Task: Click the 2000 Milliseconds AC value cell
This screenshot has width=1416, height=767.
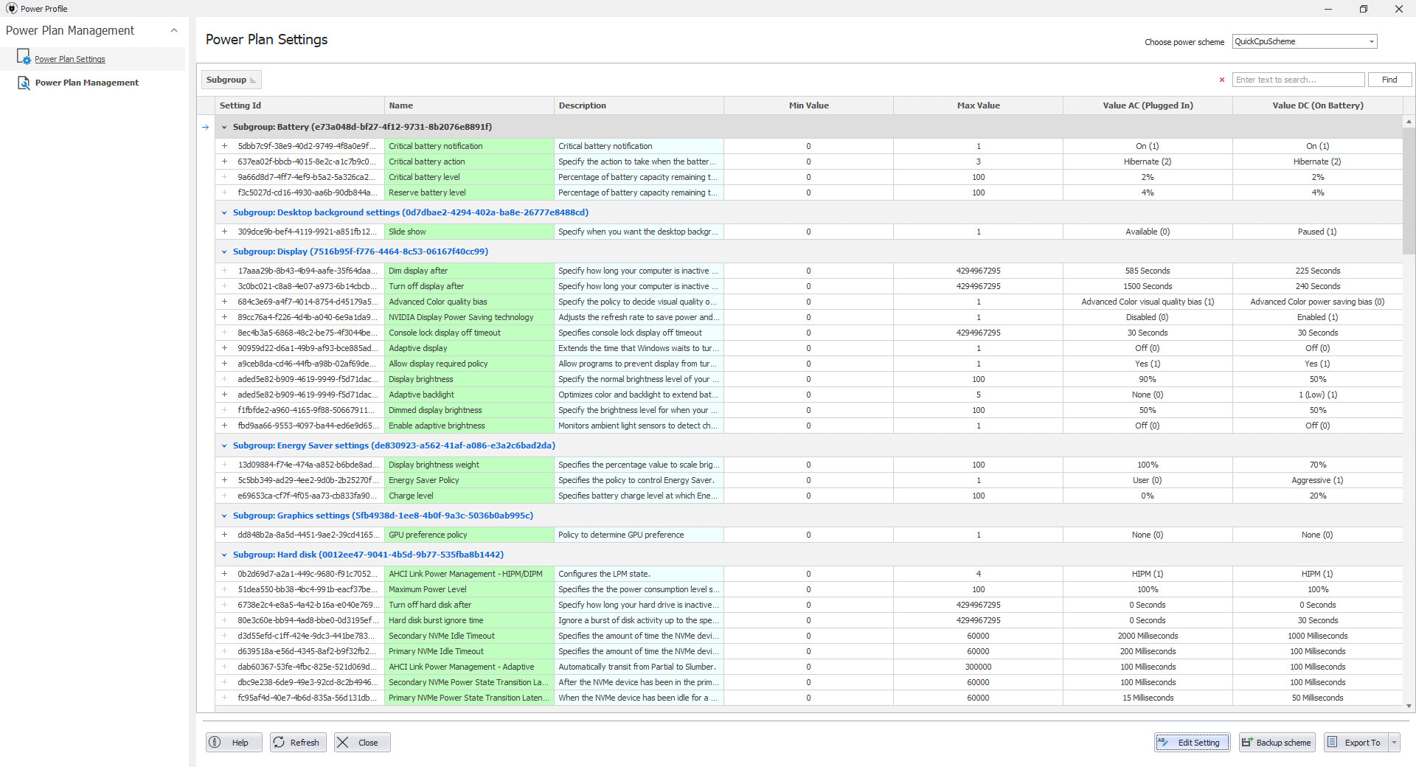Action: click(x=1148, y=636)
